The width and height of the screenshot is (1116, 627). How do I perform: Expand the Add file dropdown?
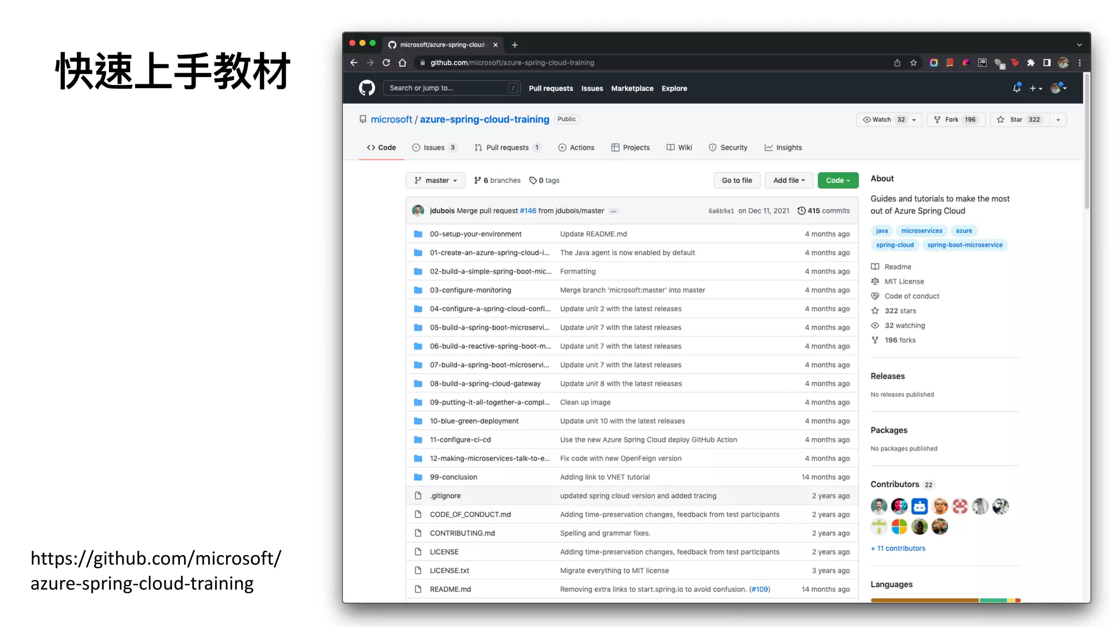point(789,180)
